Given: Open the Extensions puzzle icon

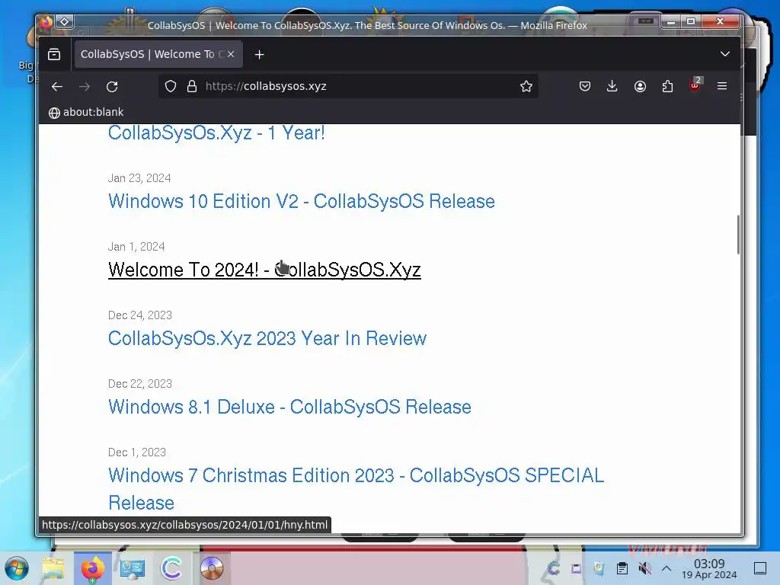Looking at the screenshot, I should coord(667,87).
